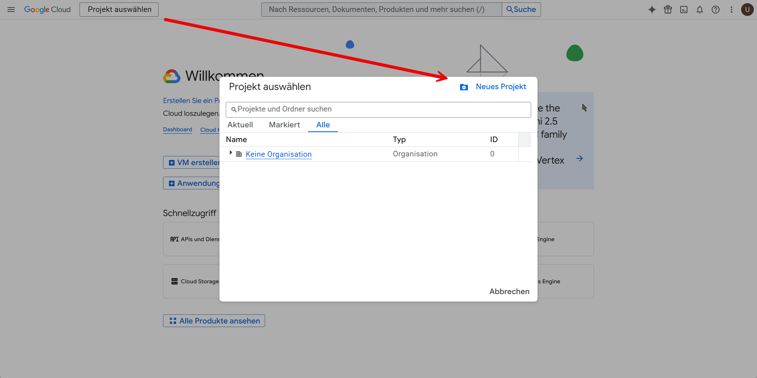757x378 pixels.
Task: Click grid icon on Alle Produkte ansehen
Action: (x=173, y=321)
